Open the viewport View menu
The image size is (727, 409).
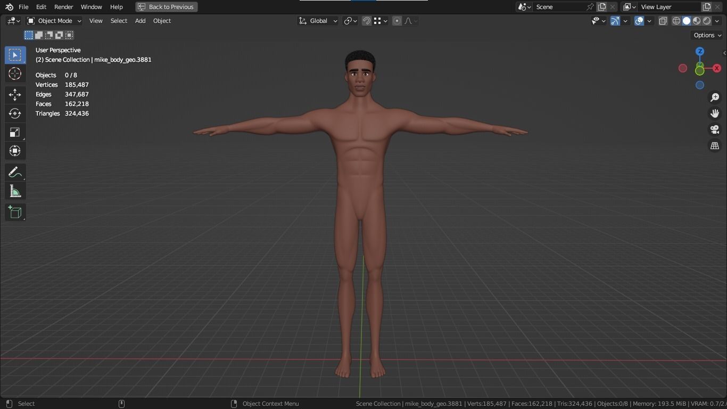pyautogui.click(x=96, y=21)
